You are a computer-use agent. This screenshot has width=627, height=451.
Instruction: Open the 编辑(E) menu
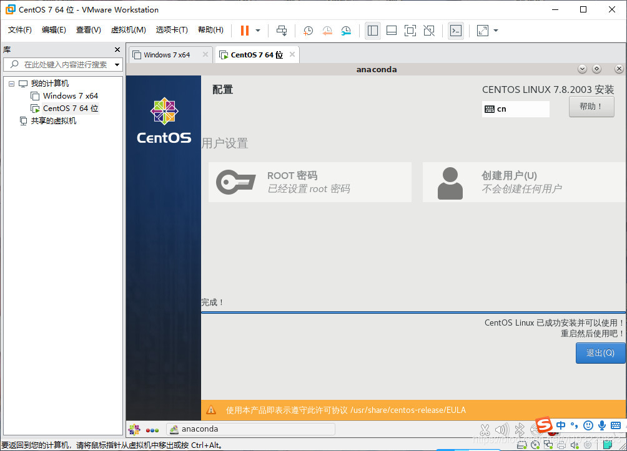point(54,30)
